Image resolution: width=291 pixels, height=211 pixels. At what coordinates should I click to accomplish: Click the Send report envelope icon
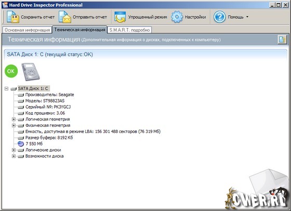tap(65, 17)
